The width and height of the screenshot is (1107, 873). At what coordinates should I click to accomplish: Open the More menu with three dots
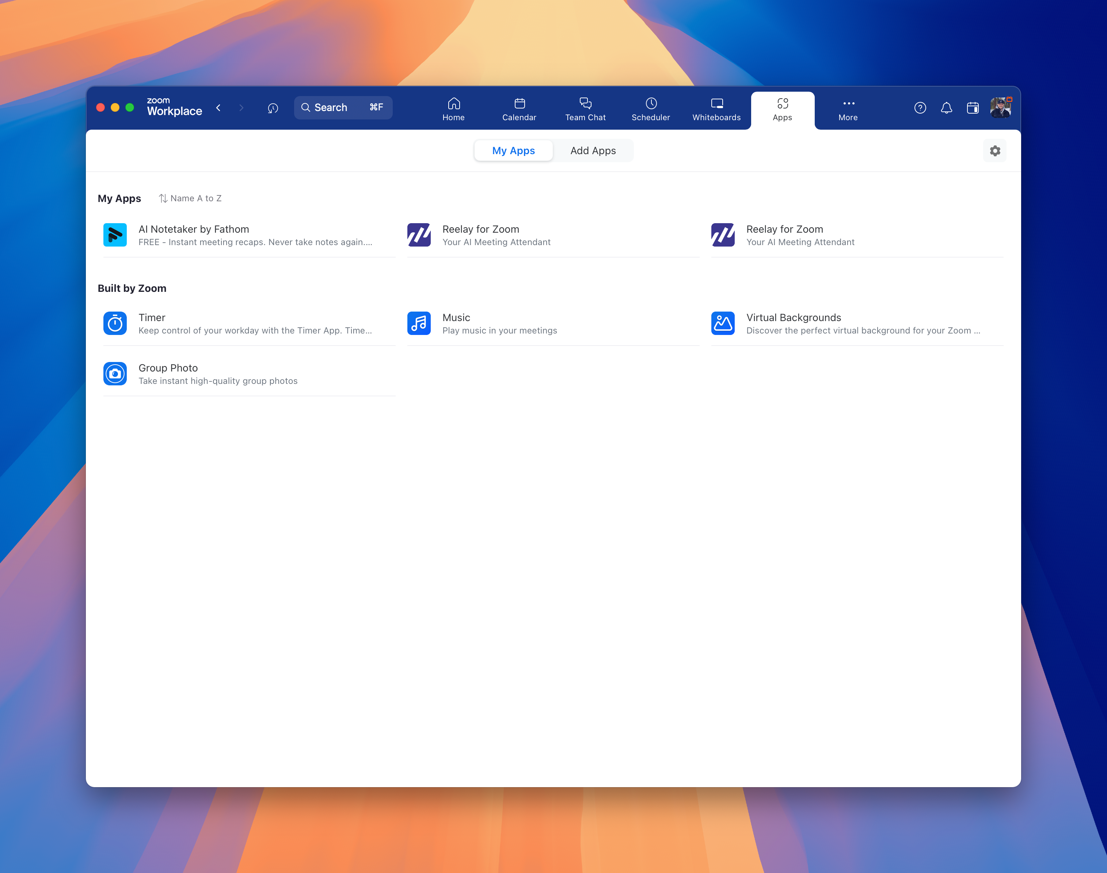click(848, 110)
